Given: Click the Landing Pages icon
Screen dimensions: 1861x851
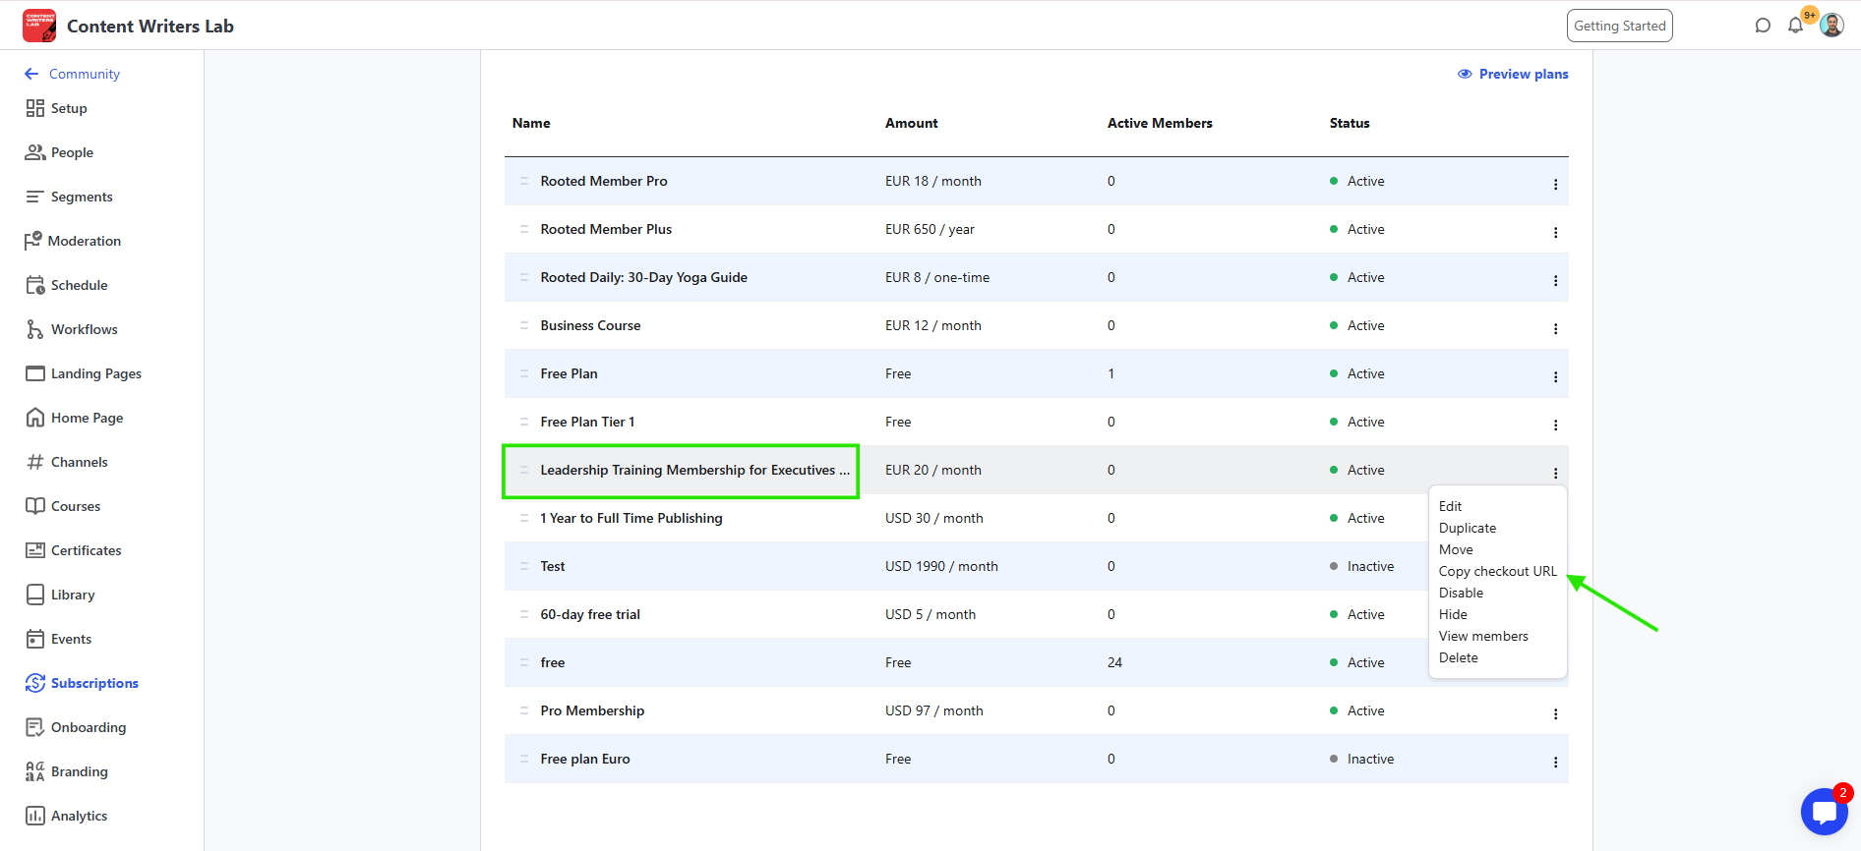Looking at the screenshot, I should 35,373.
